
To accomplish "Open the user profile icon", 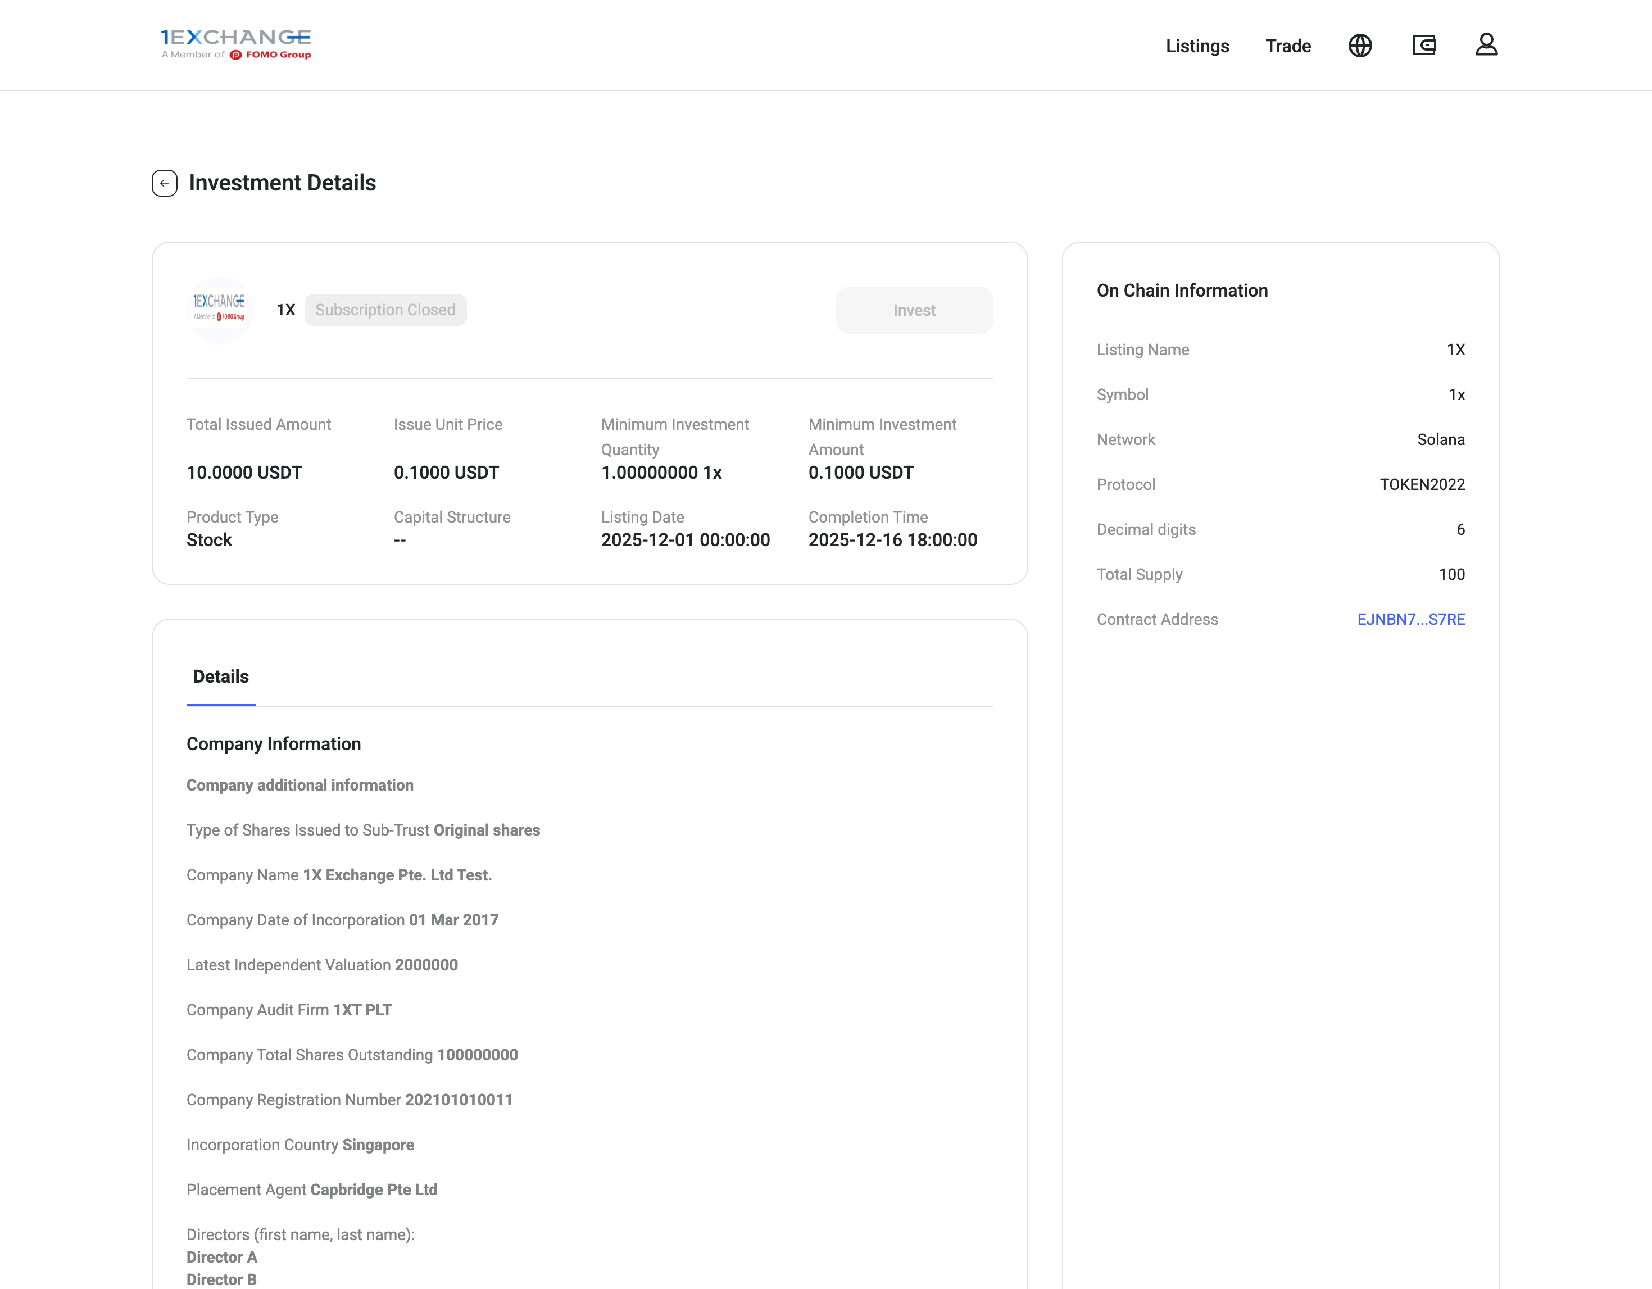I will pos(1486,46).
